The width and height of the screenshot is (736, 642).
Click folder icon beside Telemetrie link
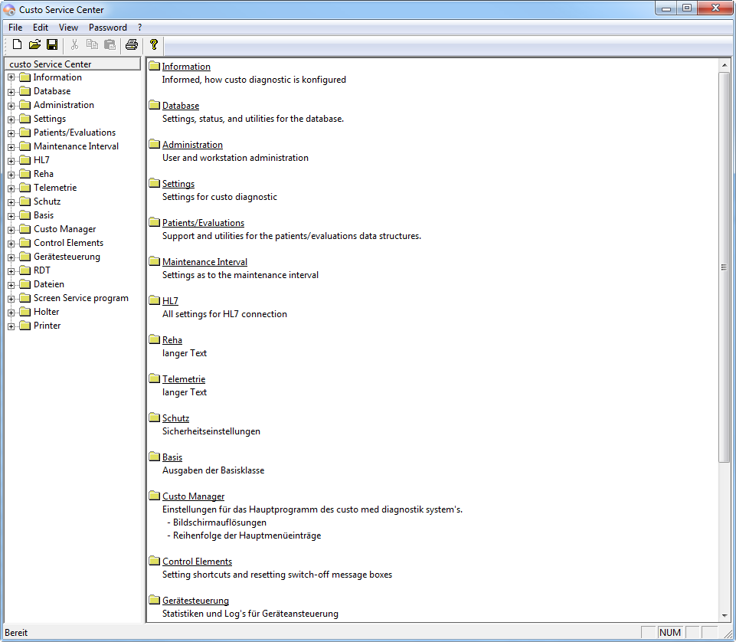pos(155,378)
